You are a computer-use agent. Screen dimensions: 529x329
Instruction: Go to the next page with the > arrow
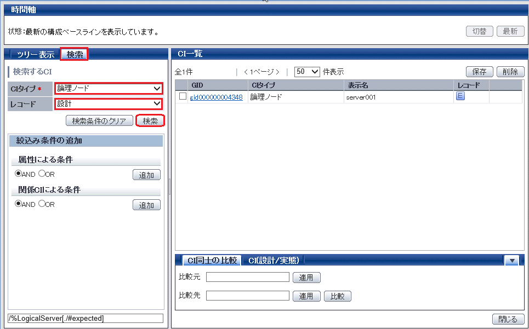click(x=277, y=72)
